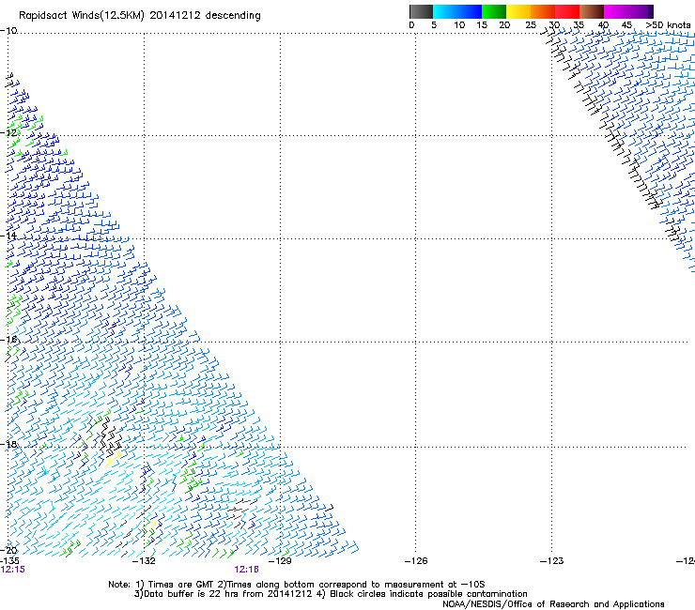Click the NOAA/NESDIS credit line
695x610 pixels.
(x=553, y=604)
